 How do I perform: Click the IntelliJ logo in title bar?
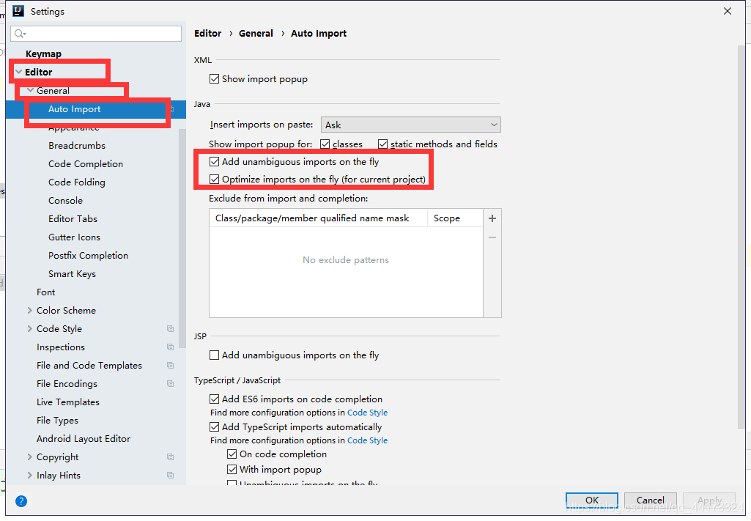click(x=18, y=11)
